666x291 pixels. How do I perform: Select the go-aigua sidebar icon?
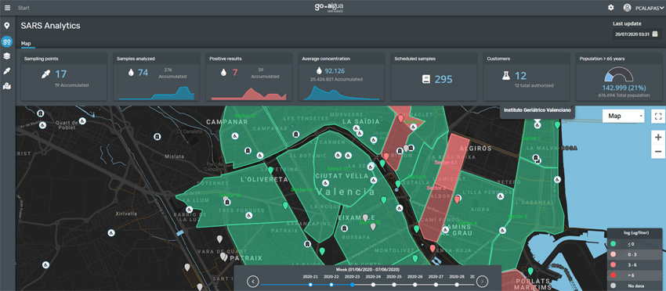pyautogui.click(x=7, y=41)
